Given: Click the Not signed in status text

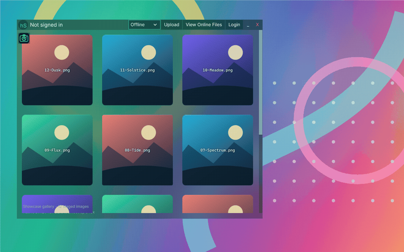Looking at the screenshot, I should point(47,25).
